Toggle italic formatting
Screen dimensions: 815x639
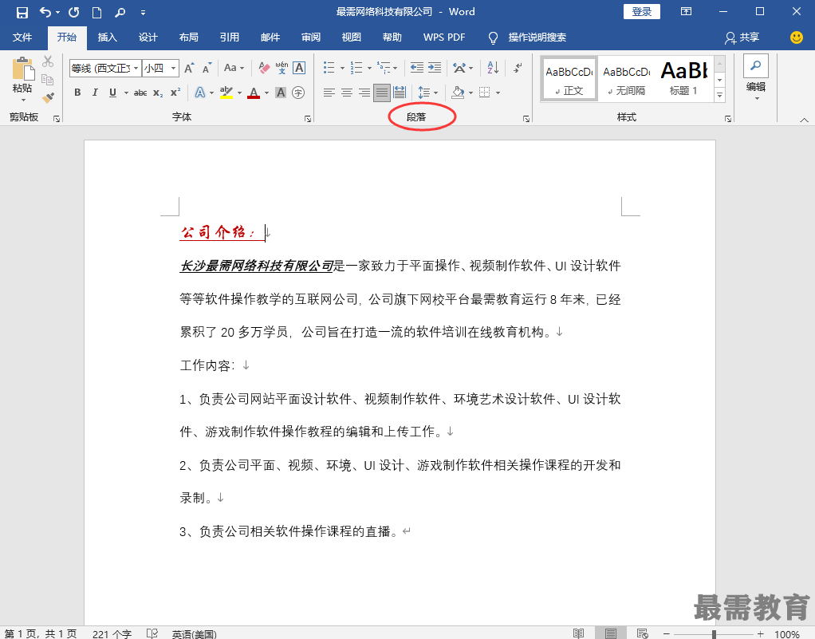tap(95, 93)
